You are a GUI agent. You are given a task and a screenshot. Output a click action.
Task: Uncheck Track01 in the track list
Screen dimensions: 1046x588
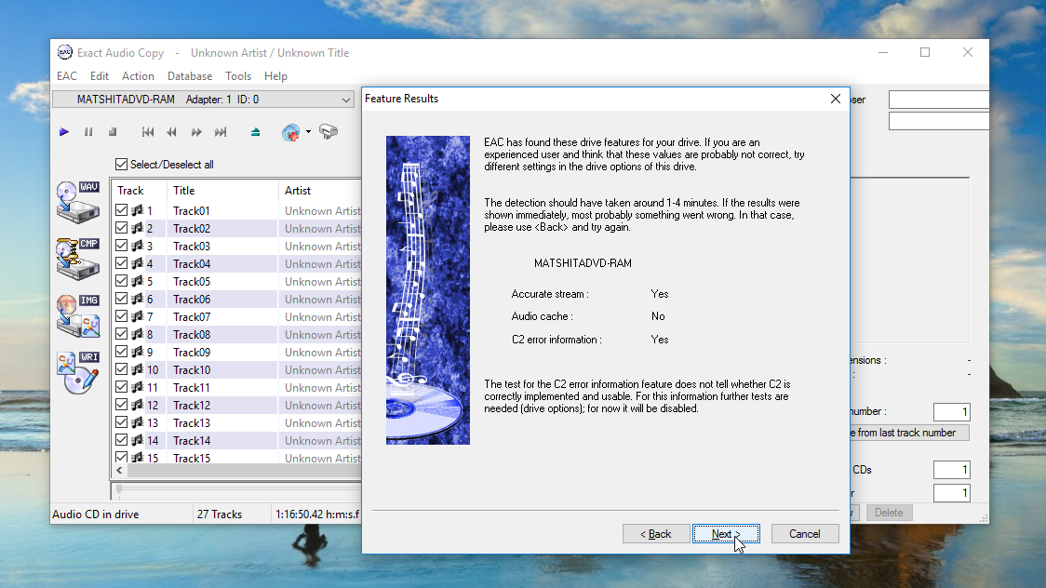coord(121,210)
